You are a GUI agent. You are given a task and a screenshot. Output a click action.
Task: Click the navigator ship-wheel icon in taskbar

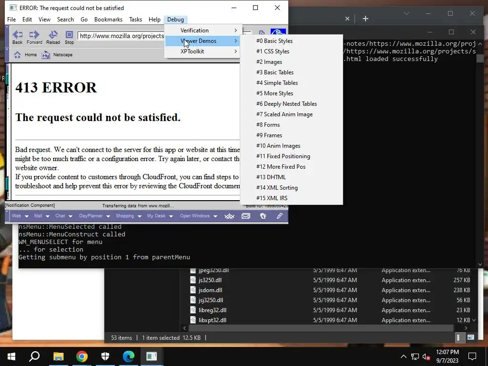229,216
